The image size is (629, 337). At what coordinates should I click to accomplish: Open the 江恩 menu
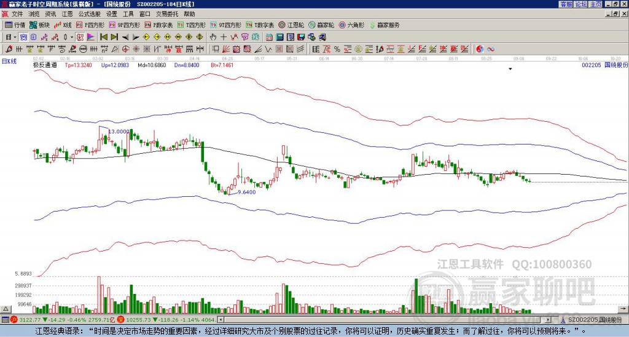[68, 14]
